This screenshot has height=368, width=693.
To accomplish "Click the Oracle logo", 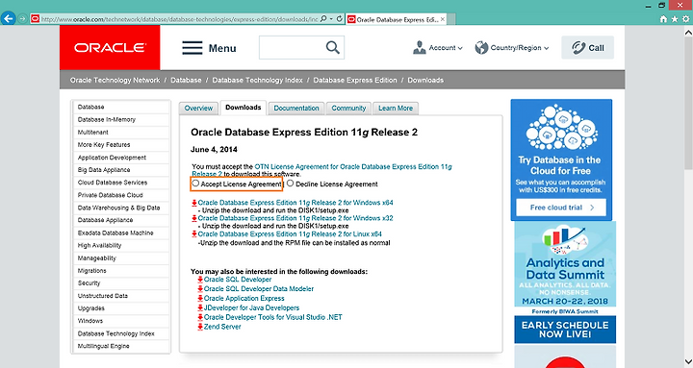I will (x=110, y=48).
